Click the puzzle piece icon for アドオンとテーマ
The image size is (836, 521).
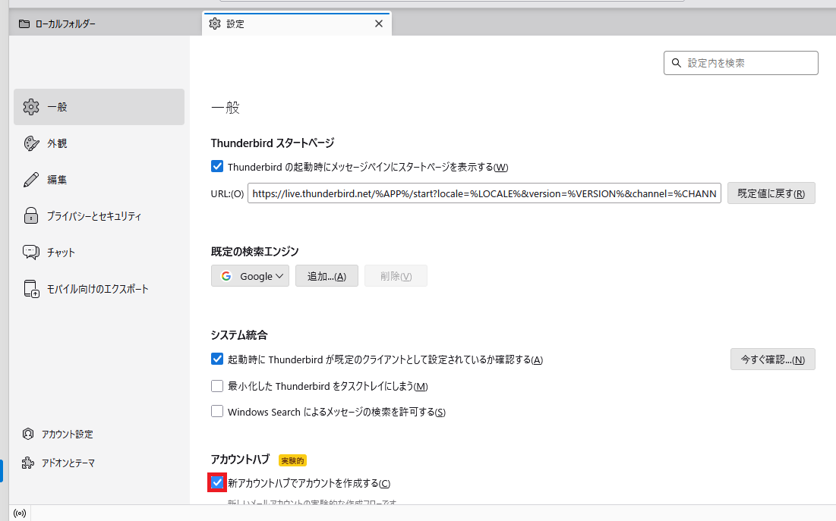(28, 463)
